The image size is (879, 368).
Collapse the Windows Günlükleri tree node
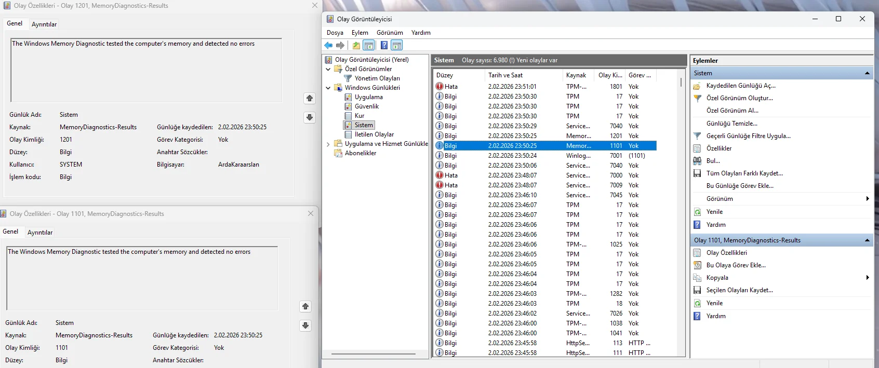tap(328, 88)
